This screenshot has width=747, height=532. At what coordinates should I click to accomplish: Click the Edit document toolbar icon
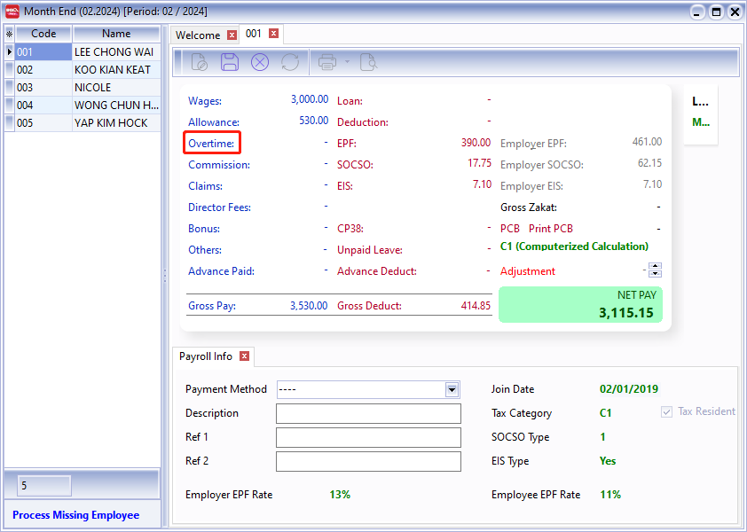(200, 62)
